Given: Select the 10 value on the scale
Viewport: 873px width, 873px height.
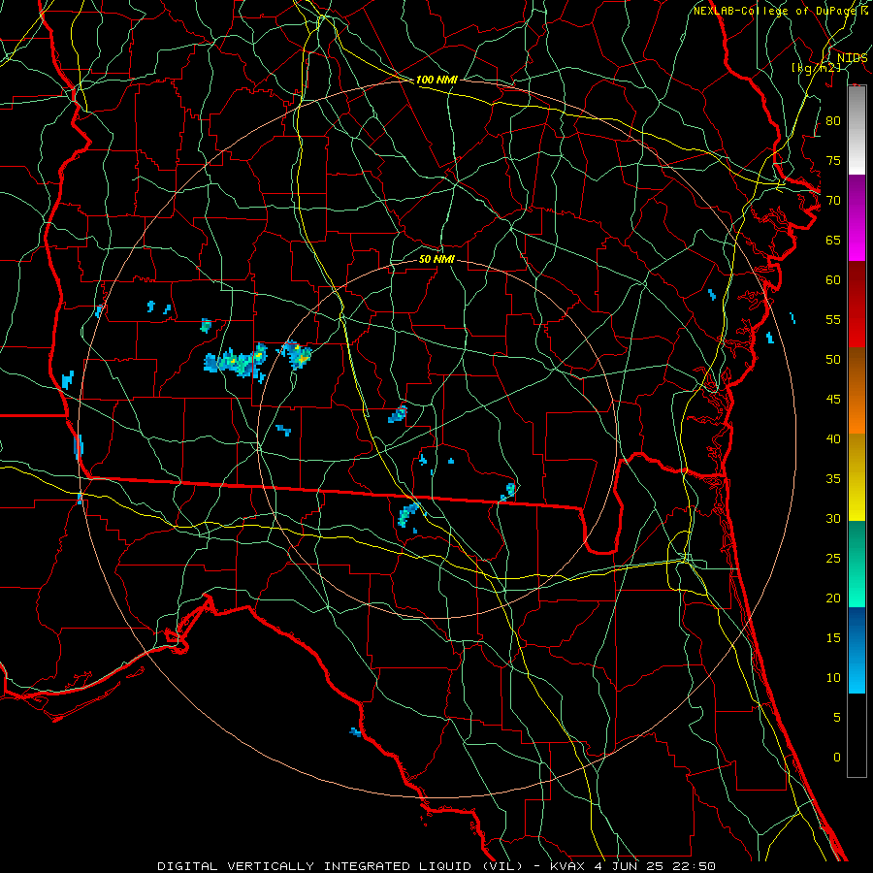Looking at the screenshot, I should [833, 678].
